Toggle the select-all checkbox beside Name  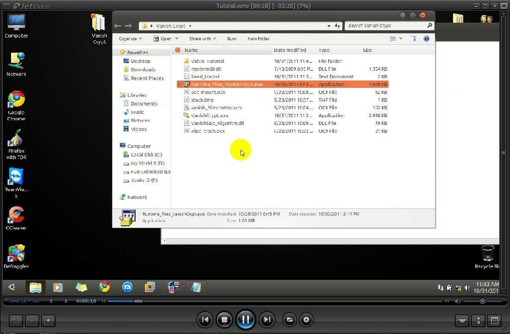click(x=178, y=50)
